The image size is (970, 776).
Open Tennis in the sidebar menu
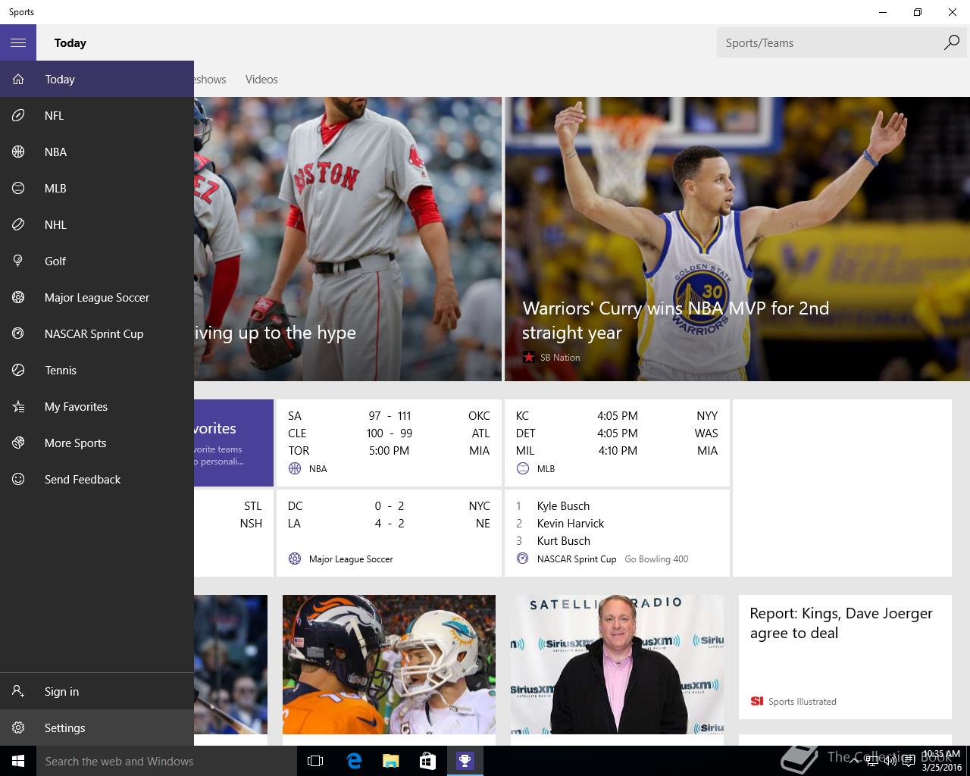(x=97, y=371)
